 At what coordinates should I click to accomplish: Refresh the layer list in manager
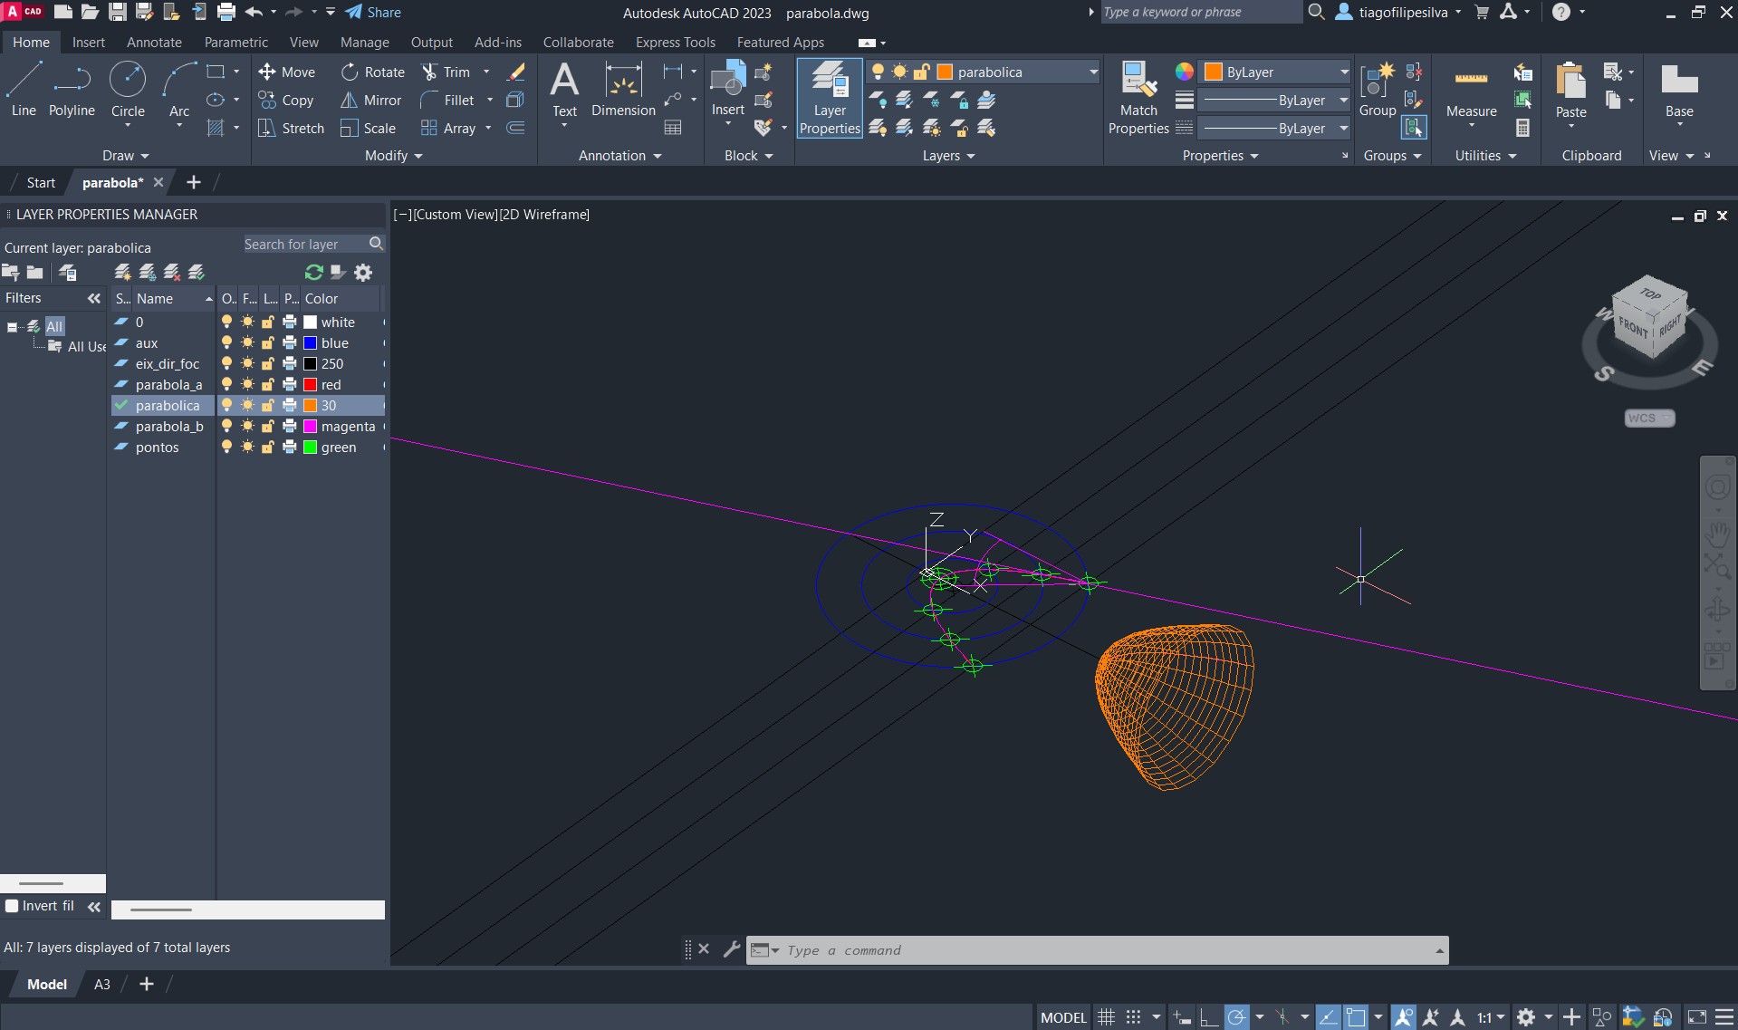[314, 273]
